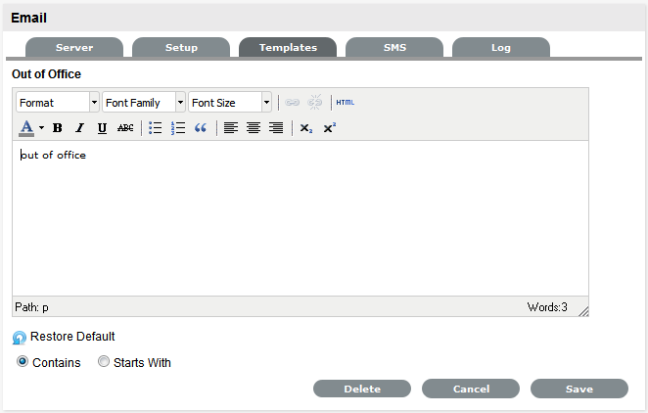Toggle italic formatting
Viewport: 648px width, 413px height.
(79, 128)
